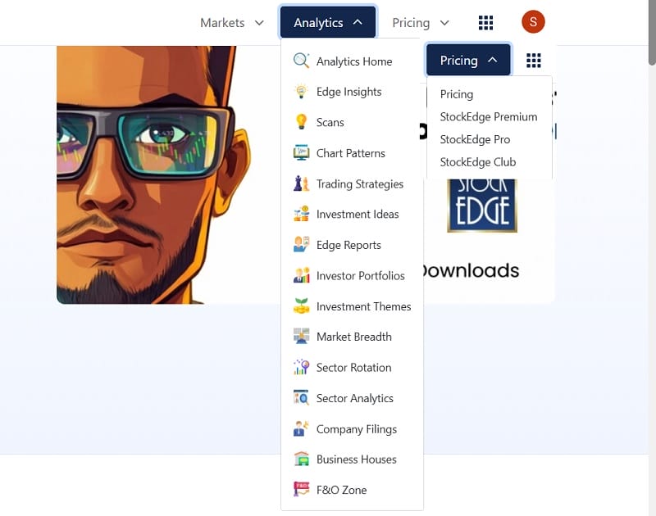Image resolution: width=656 pixels, height=516 pixels.
Task: Select the Trading Strategies chess piece icon
Action: (x=301, y=183)
